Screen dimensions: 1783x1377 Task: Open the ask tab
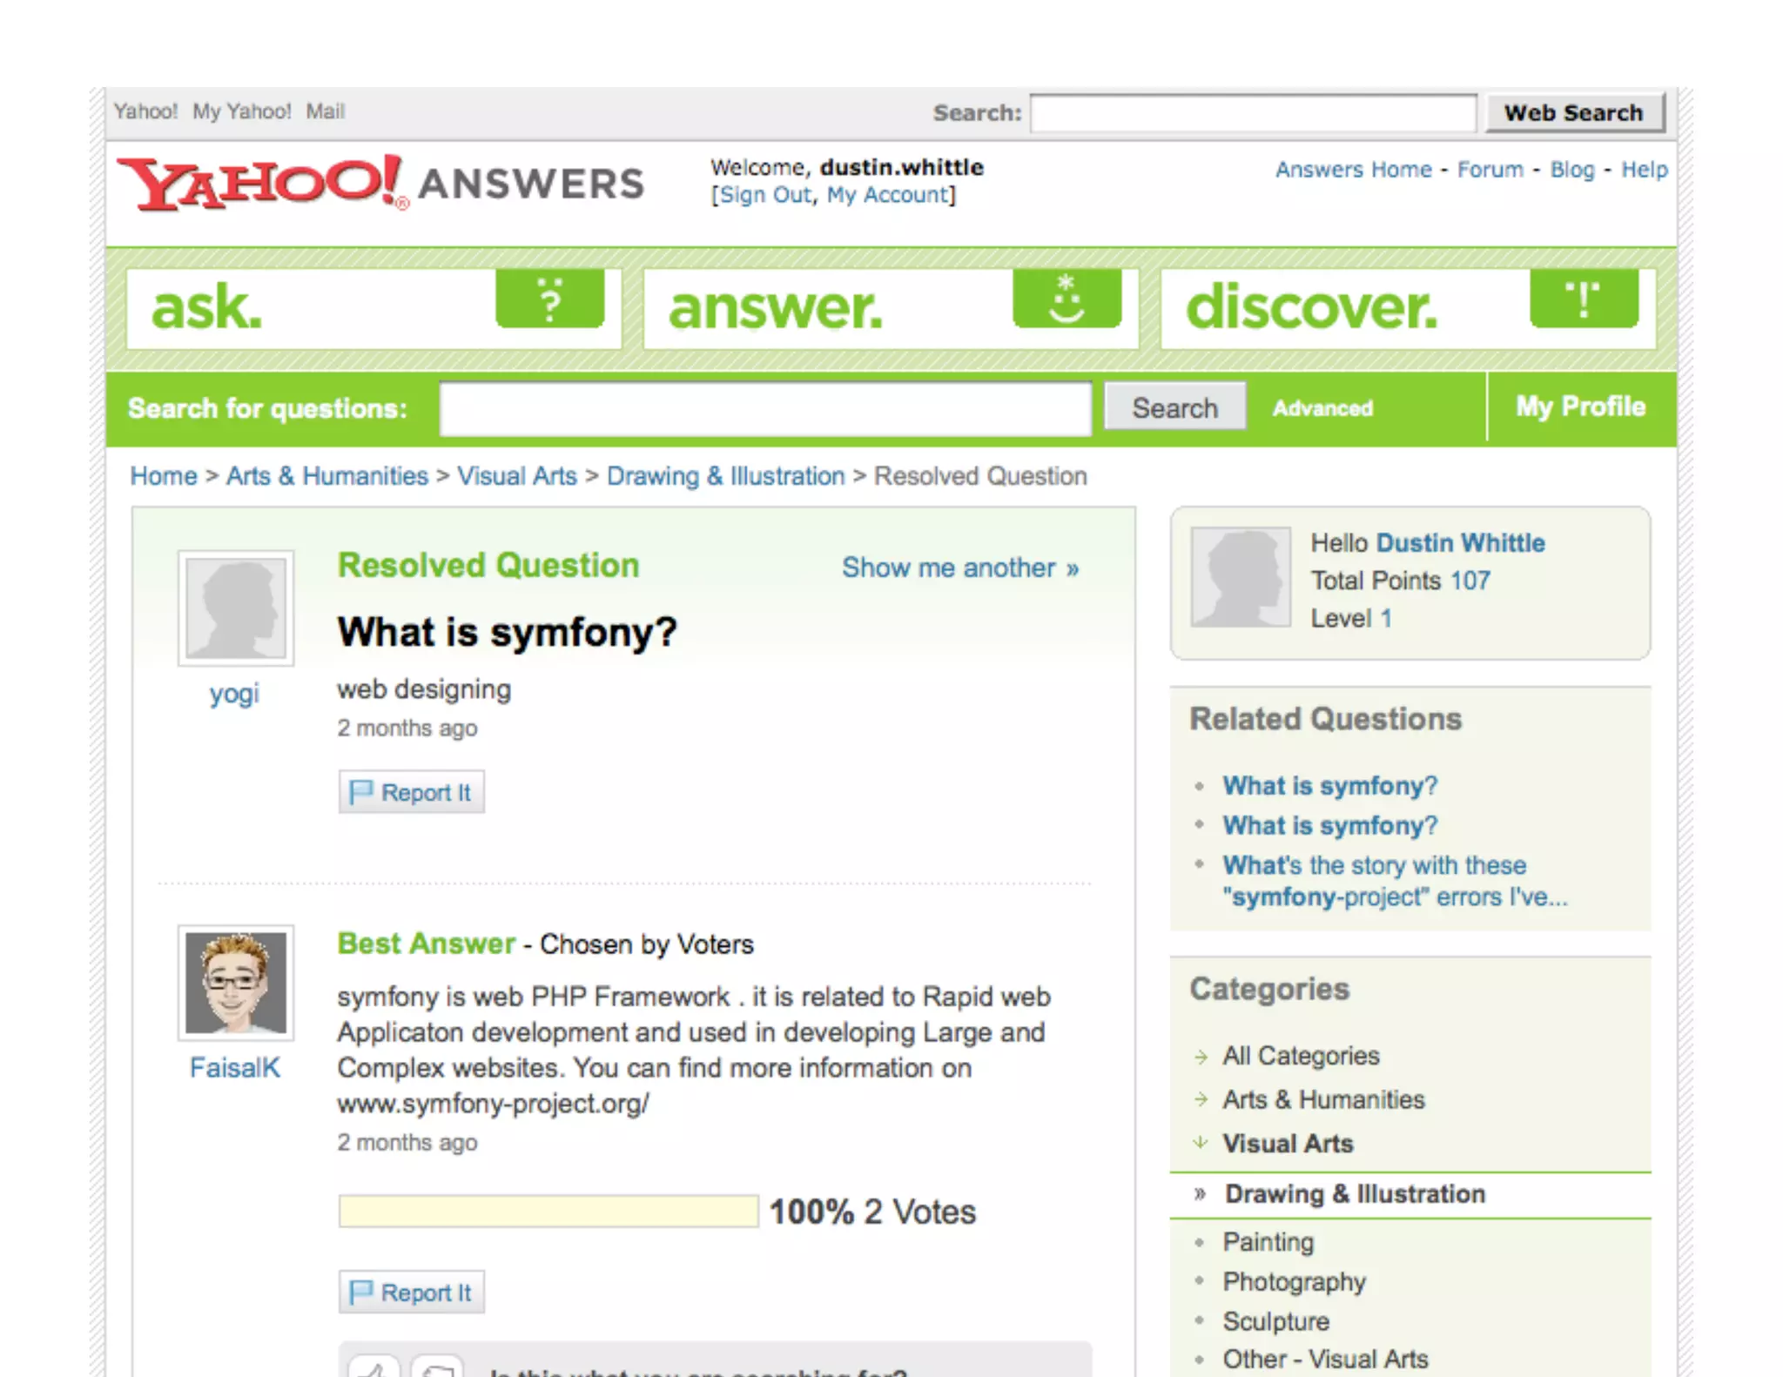point(374,308)
